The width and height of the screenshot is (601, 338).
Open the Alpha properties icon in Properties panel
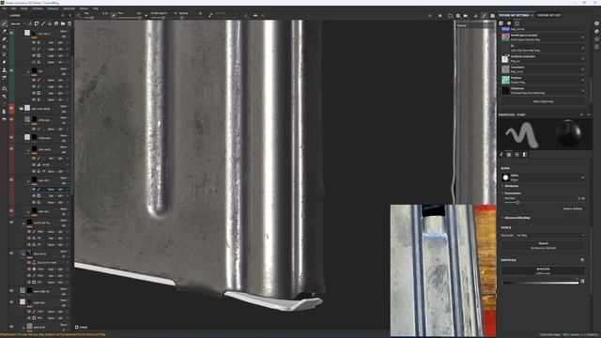pyautogui.click(x=509, y=154)
